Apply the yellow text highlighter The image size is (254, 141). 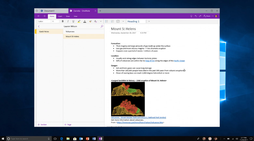coord(79,21)
